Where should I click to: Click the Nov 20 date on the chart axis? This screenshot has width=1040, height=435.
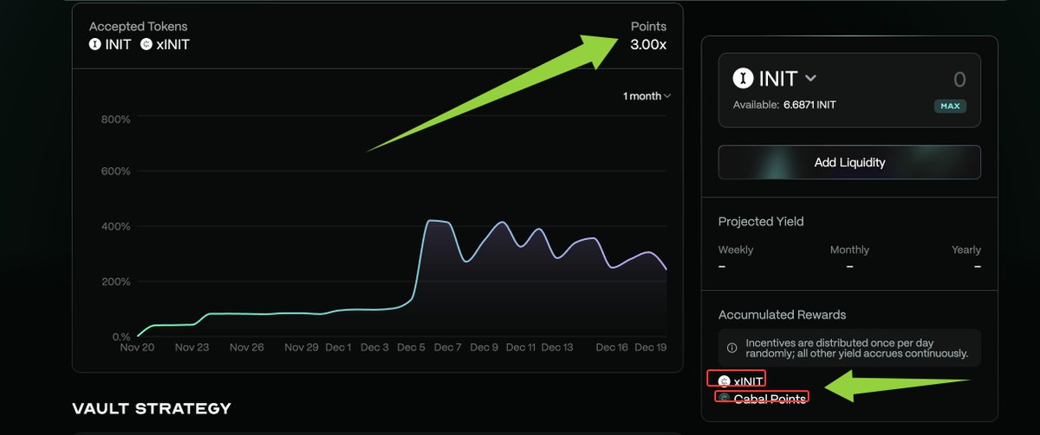pos(136,347)
